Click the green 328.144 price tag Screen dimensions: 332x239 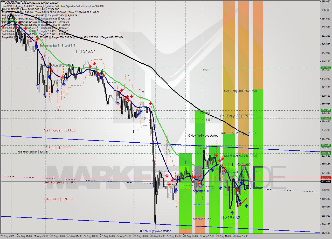click(x=326, y=153)
